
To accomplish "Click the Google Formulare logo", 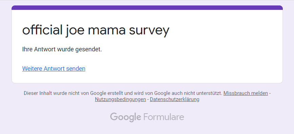I will [x=147, y=117].
